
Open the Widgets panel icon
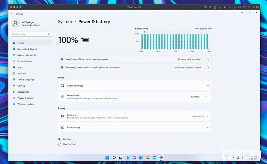pyautogui.click(x=128, y=158)
